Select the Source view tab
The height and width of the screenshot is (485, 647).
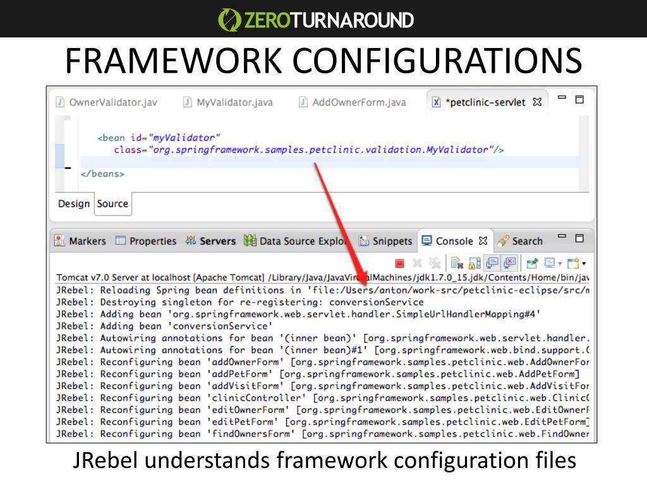pos(112,204)
